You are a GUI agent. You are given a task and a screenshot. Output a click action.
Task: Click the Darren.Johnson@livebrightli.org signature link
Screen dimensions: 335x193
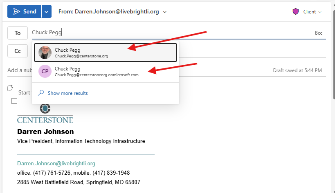[56, 163]
